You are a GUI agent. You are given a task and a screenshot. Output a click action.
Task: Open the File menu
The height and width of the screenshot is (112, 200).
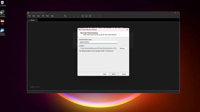[x=30, y=16]
